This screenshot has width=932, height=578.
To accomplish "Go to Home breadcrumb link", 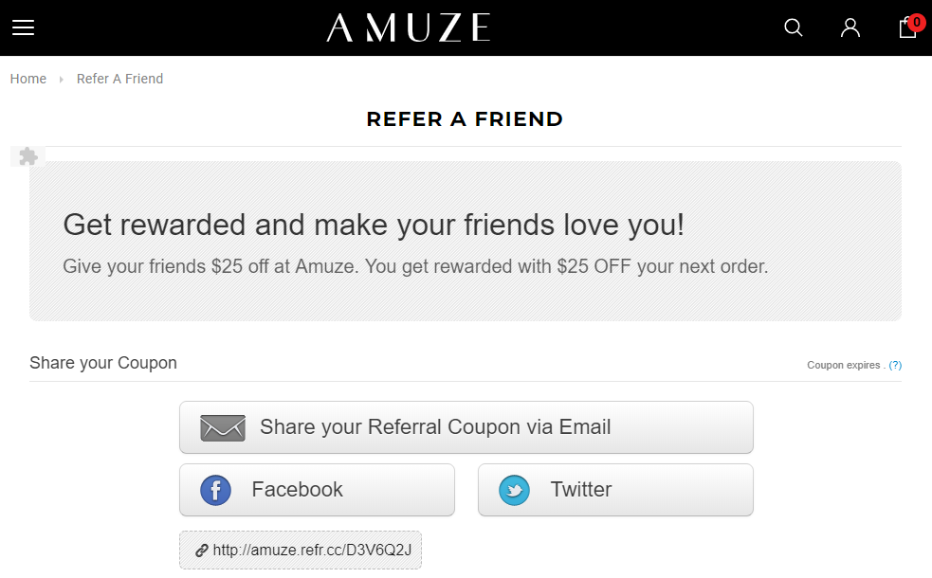I will click(27, 79).
